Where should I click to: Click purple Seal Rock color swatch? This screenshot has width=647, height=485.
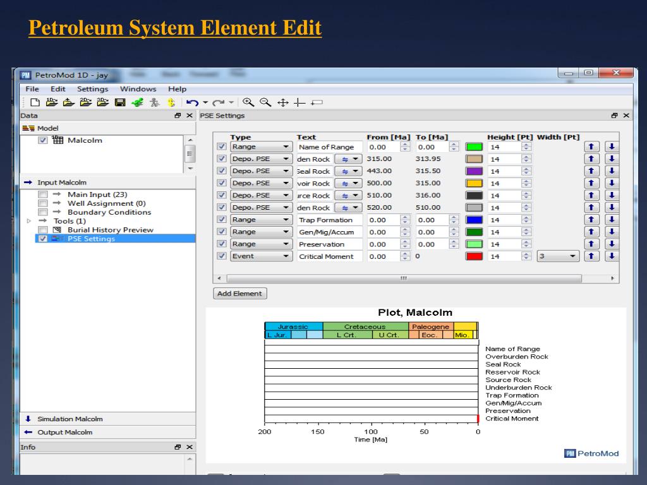(x=474, y=171)
